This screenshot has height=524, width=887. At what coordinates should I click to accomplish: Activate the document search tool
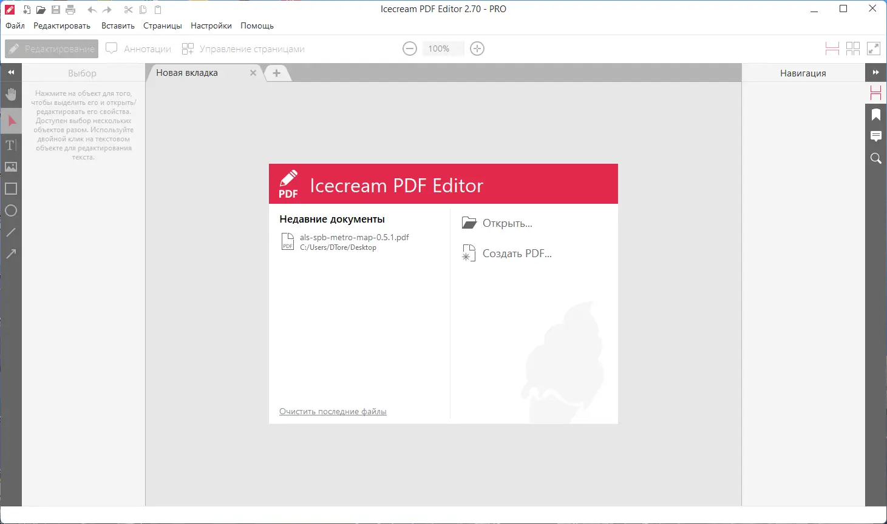tap(875, 158)
